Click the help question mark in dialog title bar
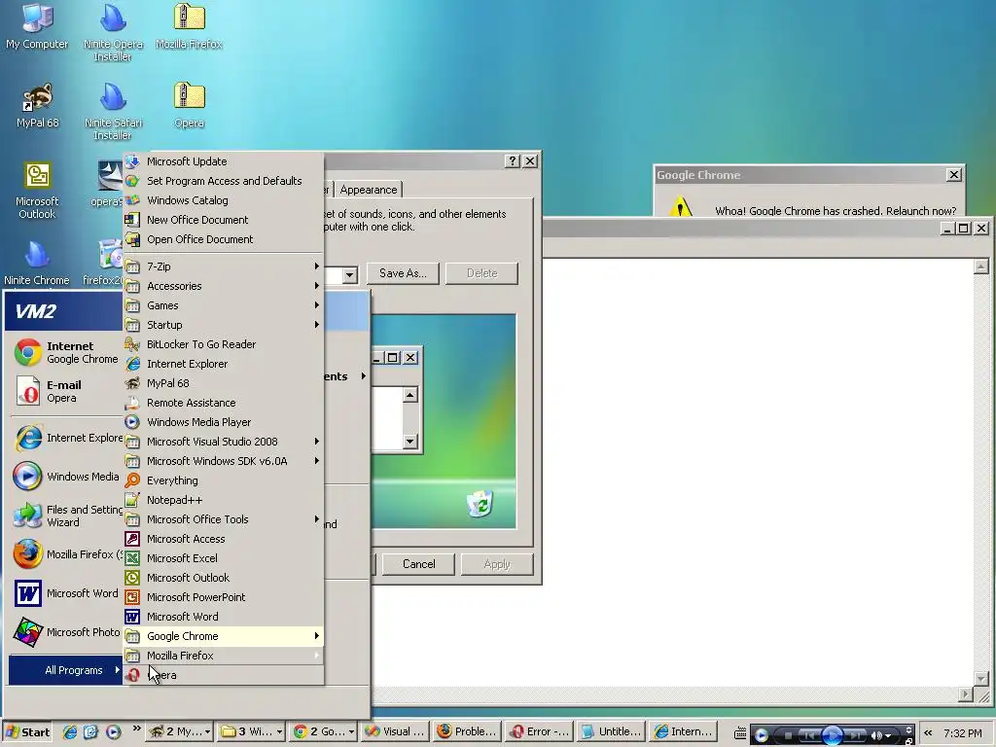 pos(512,160)
